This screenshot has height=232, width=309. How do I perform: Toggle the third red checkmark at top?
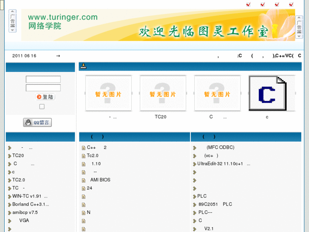click(277, 4)
